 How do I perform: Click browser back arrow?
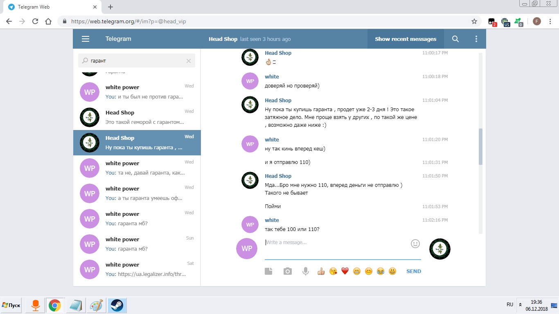tap(9, 21)
